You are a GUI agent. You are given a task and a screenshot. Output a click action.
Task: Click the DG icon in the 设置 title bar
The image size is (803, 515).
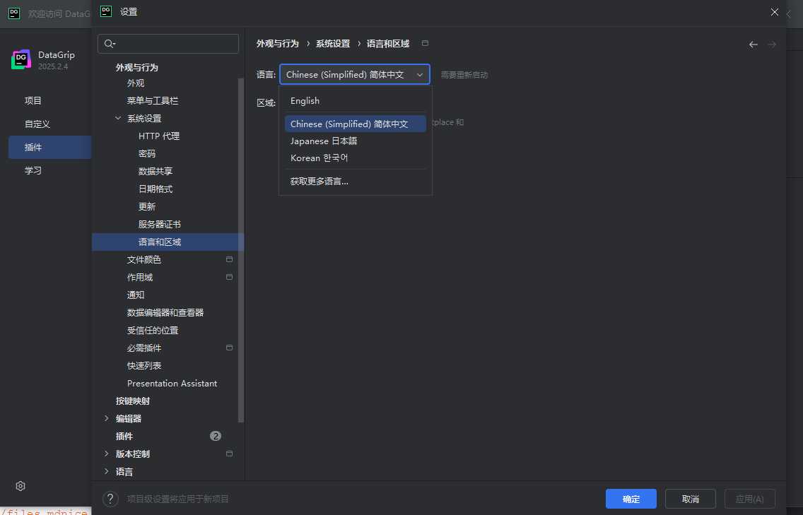coord(106,11)
